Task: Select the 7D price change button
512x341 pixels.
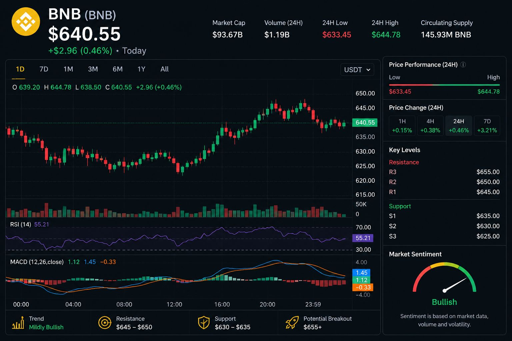Action: (487, 126)
